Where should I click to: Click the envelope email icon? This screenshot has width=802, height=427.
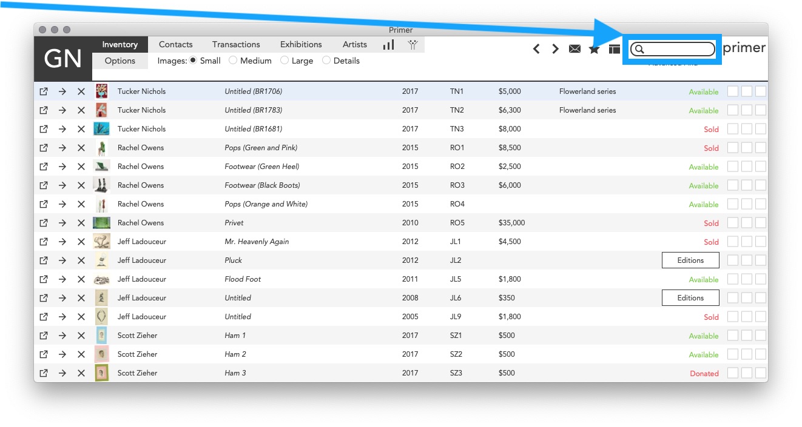click(575, 49)
